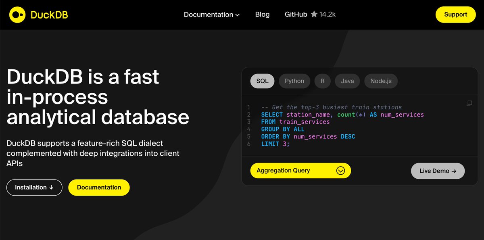Click the DuckDB logo icon
This screenshot has height=240, width=484.
17,15
